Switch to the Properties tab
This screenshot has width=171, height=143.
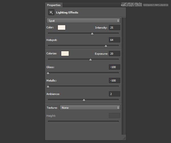point(54,5)
